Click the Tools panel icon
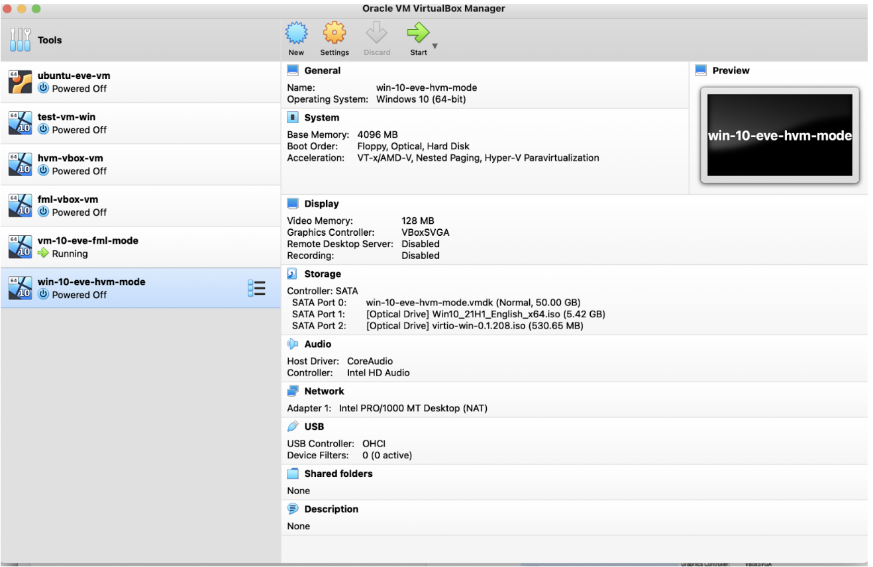Screen dimensions: 873x567 click(20, 40)
